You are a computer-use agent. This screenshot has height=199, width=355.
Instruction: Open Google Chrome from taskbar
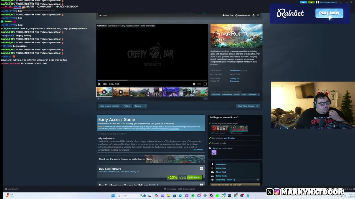pos(236,196)
